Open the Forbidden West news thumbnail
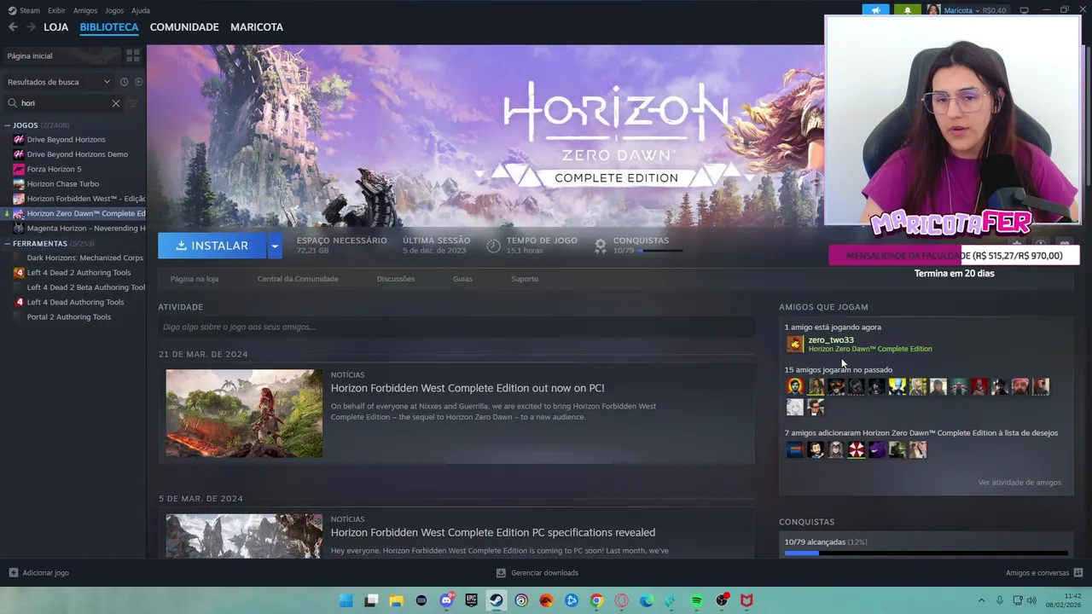The image size is (1092, 614). (x=244, y=414)
